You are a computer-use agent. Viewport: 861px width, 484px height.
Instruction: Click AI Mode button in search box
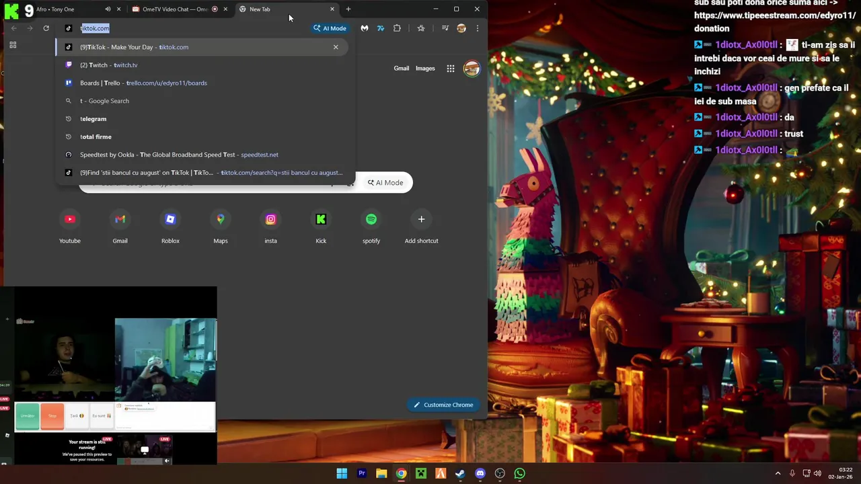(x=385, y=183)
